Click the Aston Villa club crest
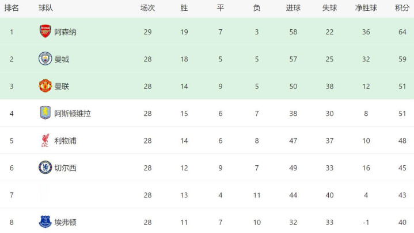The width and height of the screenshot is (414, 233). [x=45, y=113]
